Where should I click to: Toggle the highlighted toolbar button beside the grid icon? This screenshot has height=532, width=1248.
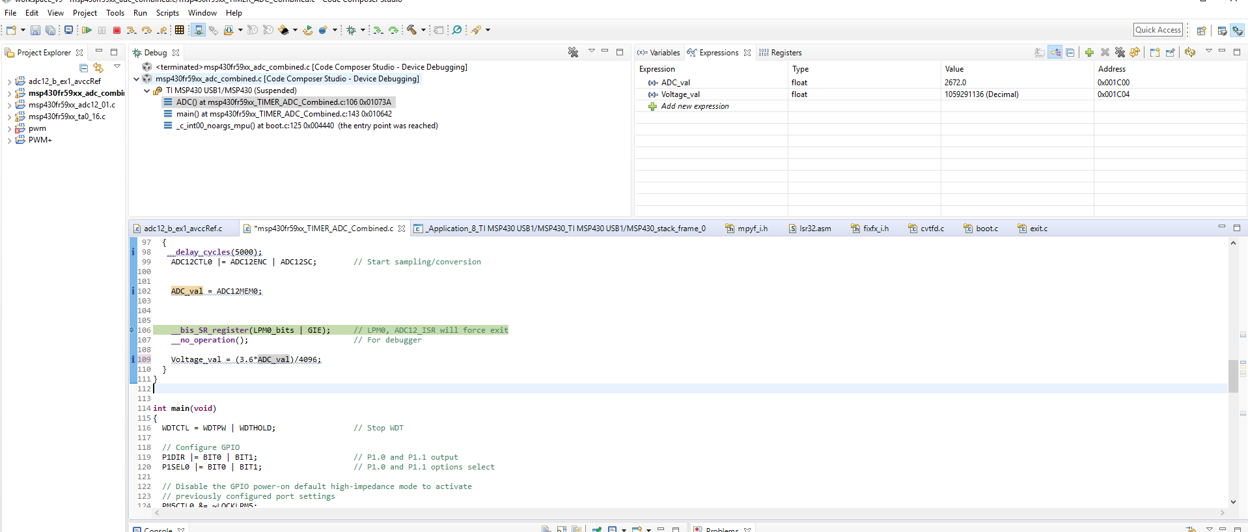point(198,30)
